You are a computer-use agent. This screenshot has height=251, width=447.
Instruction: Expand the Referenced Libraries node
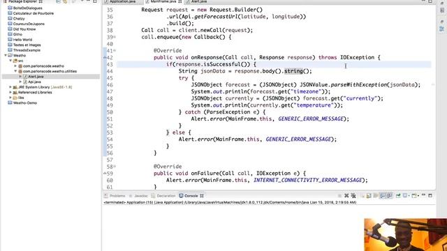[x=10, y=92]
